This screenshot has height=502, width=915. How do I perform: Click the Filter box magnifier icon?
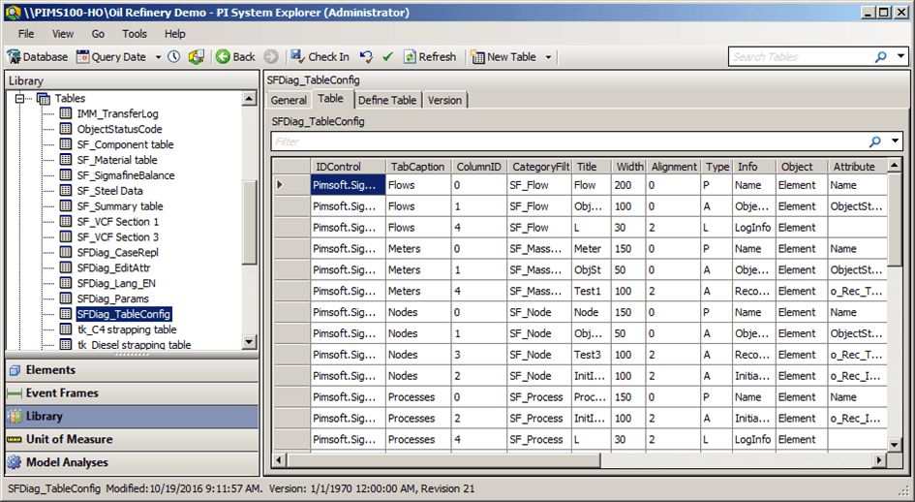coord(874,141)
